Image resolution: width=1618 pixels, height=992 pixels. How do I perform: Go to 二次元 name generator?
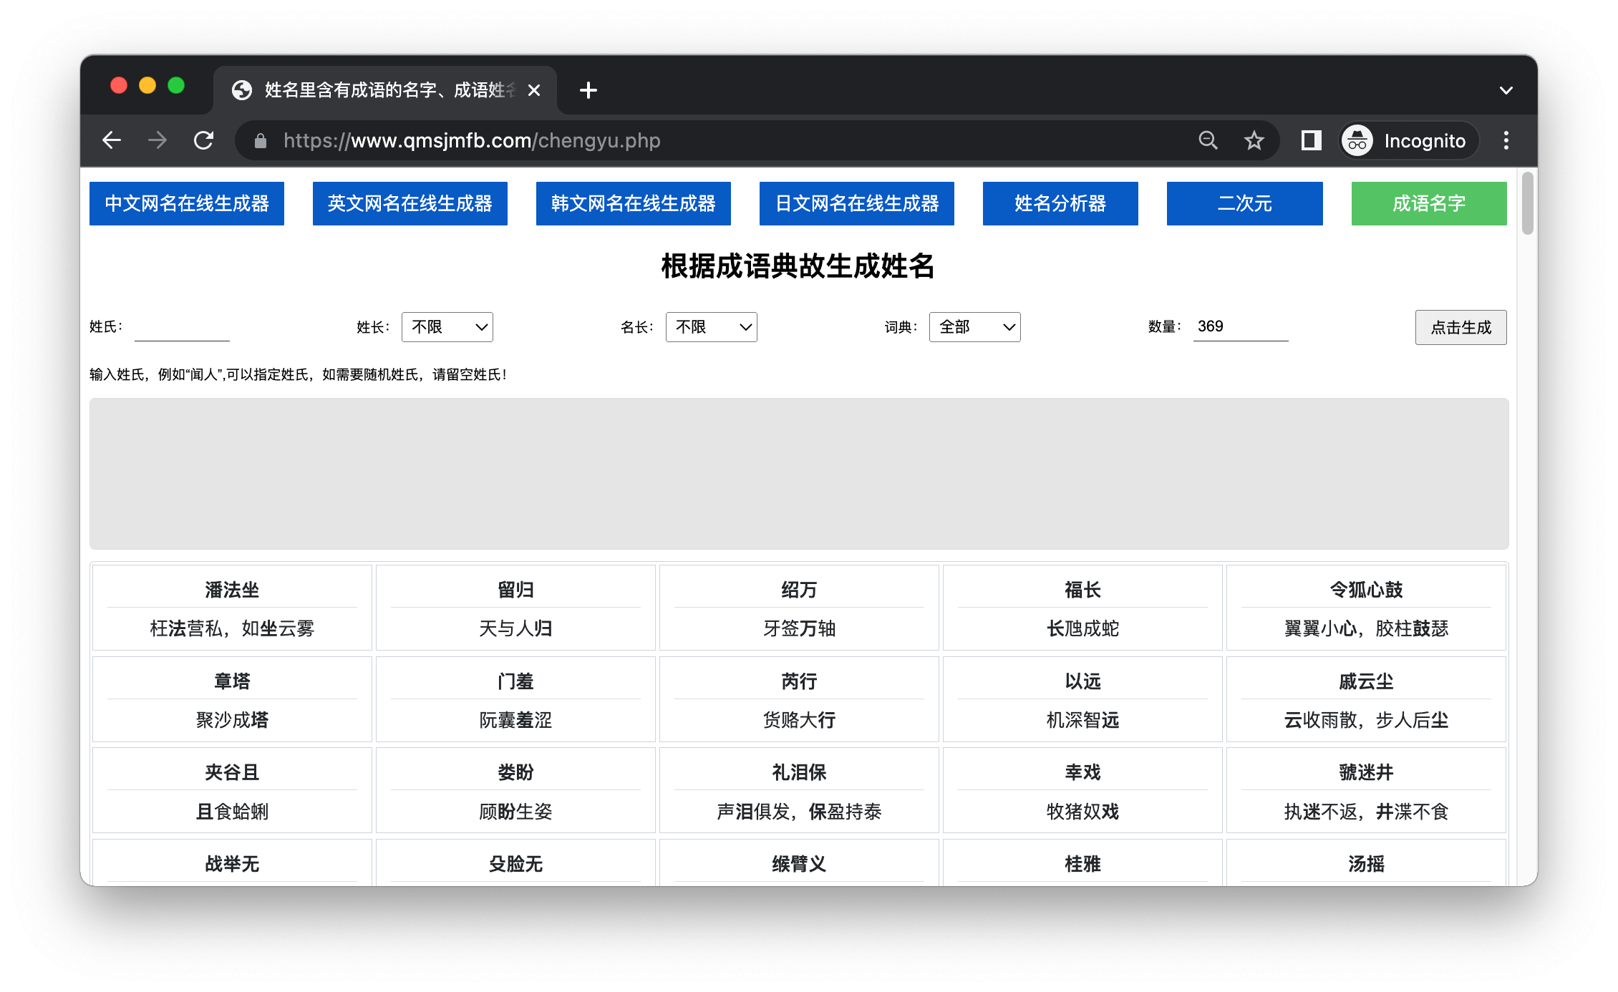tap(1245, 203)
